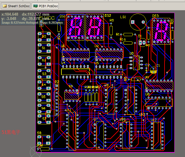Switch to the PCB1.PcbDoc tab

click(45, 6)
